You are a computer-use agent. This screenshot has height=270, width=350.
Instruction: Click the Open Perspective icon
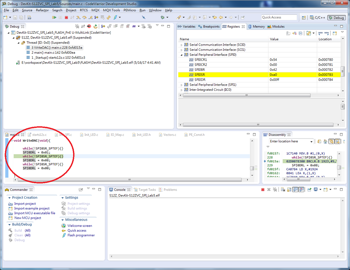point(303,18)
